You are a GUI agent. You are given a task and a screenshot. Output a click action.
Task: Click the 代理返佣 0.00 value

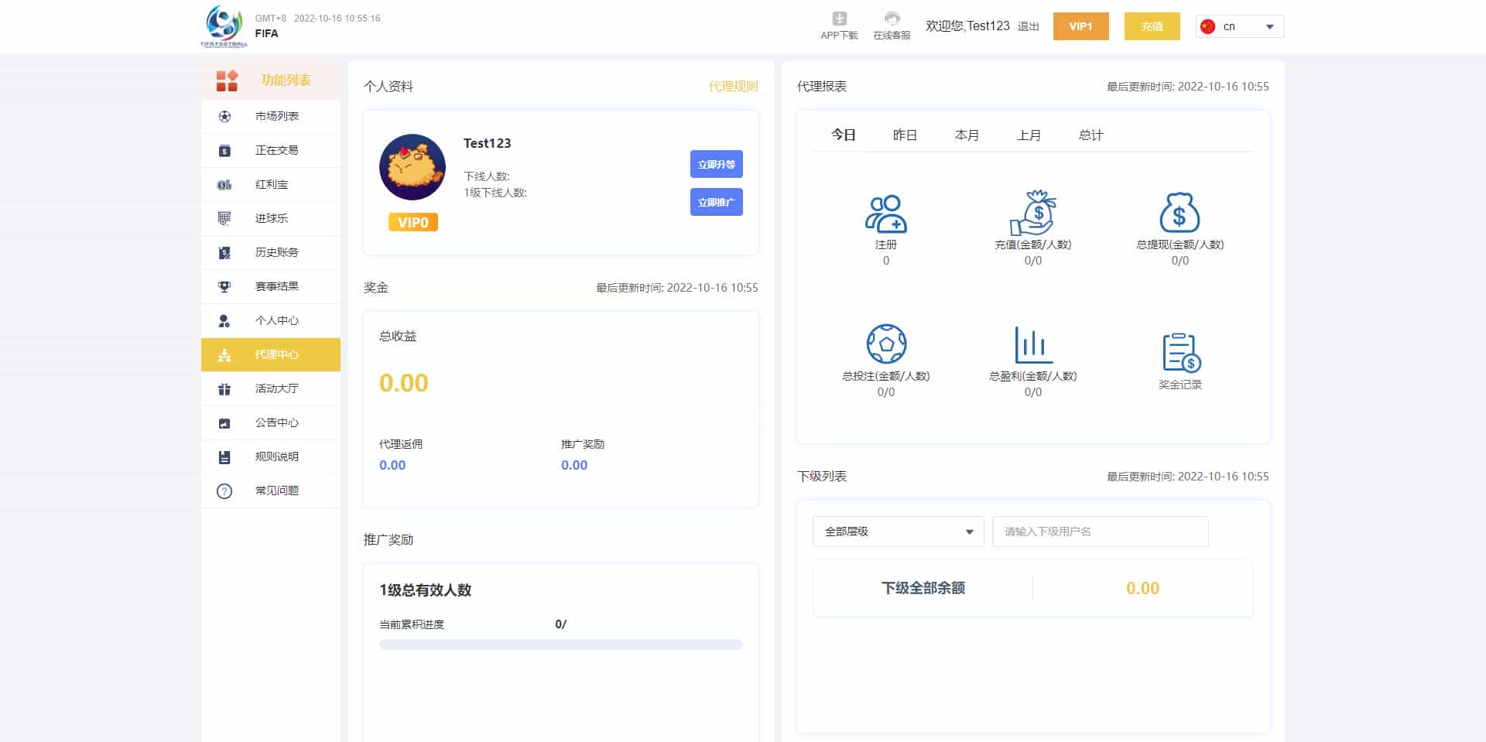tap(392, 465)
